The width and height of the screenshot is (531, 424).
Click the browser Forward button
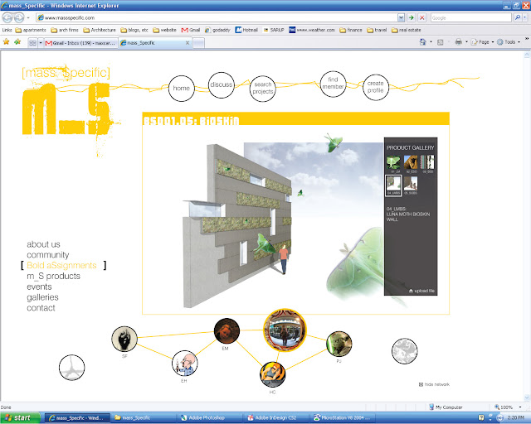coord(19,17)
